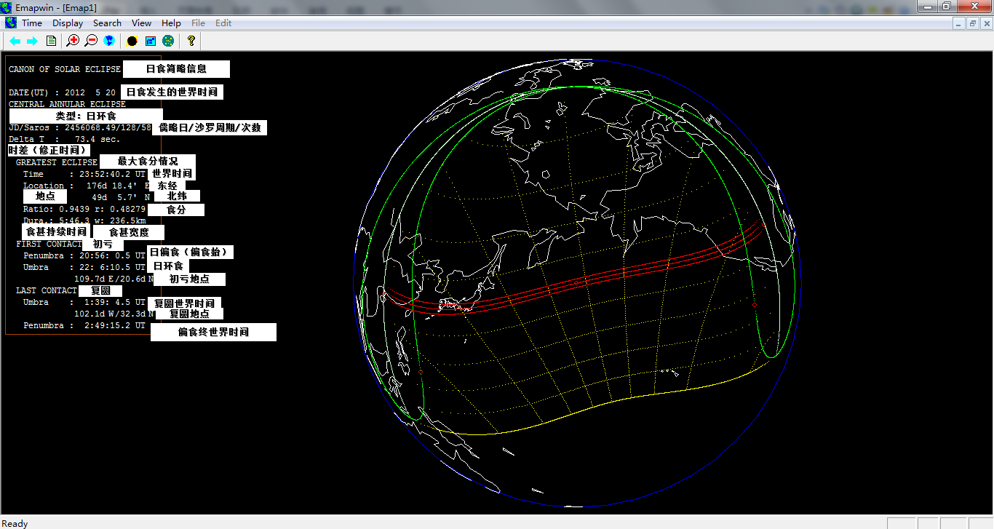The width and height of the screenshot is (994, 529).
Task: Go to the previous eclipse with the back arrow
Action: (15, 41)
